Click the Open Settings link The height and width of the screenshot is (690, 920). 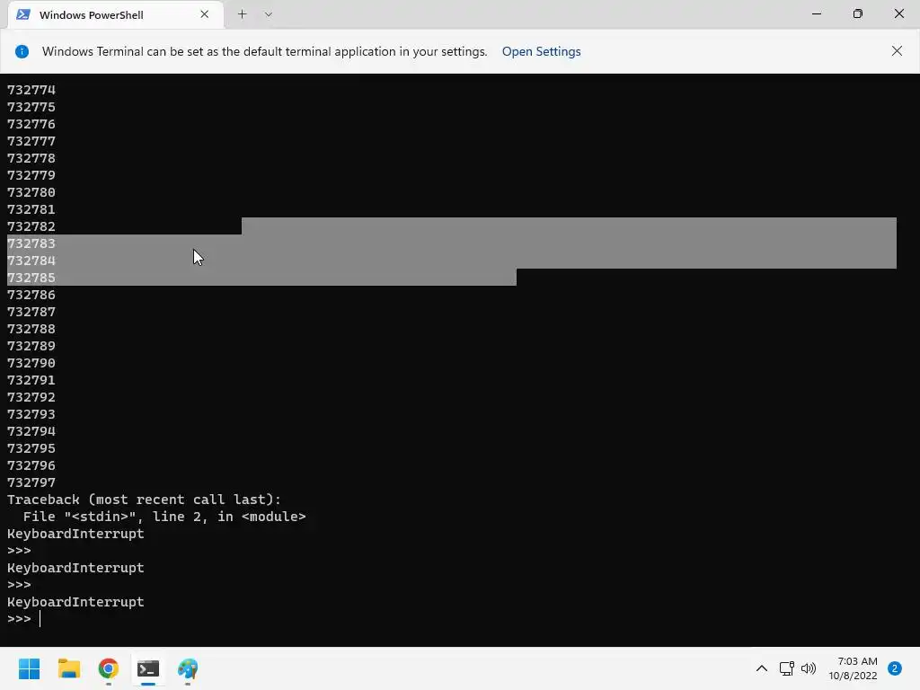pos(541,51)
